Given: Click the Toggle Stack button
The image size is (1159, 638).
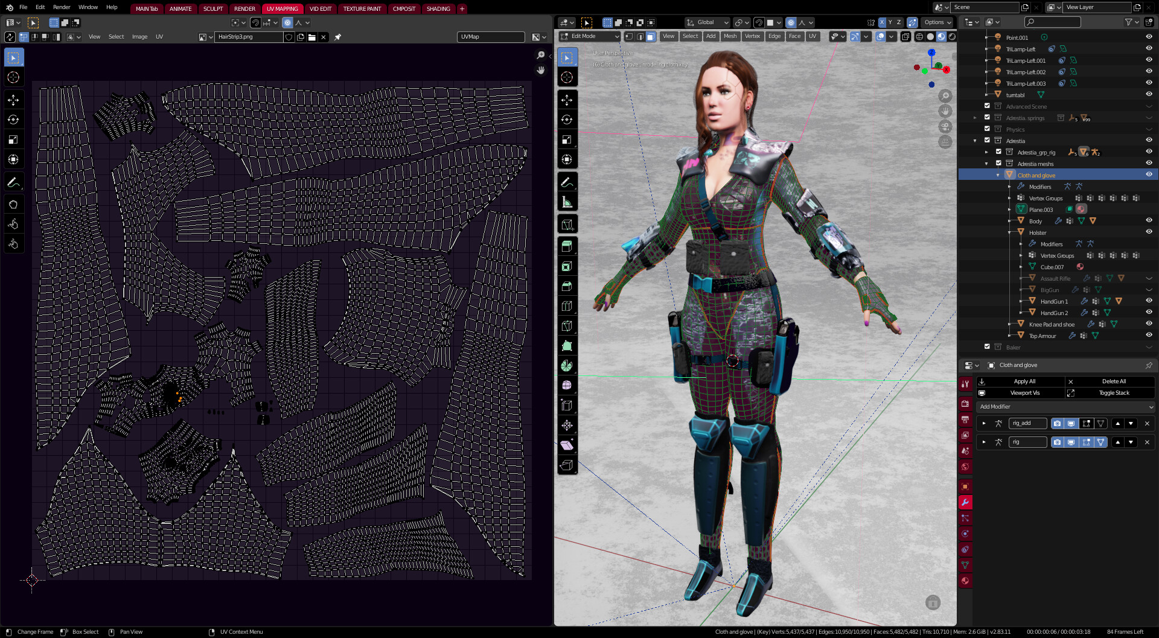Looking at the screenshot, I should pyautogui.click(x=1113, y=393).
